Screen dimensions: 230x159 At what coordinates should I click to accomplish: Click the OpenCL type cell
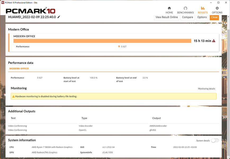point(83,130)
